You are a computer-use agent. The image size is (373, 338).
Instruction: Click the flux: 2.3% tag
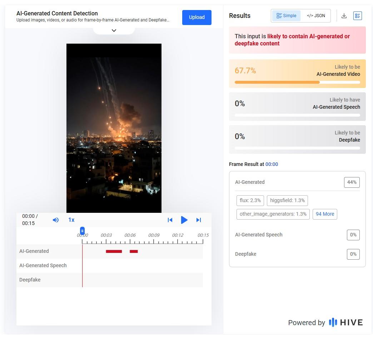[x=250, y=200]
